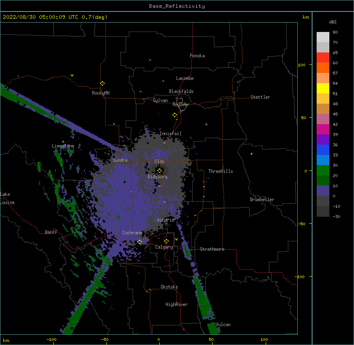354x345 pixels.
Task: Click the white plus marker north of Drumheller
Action: pyautogui.click(x=251, y=154)
